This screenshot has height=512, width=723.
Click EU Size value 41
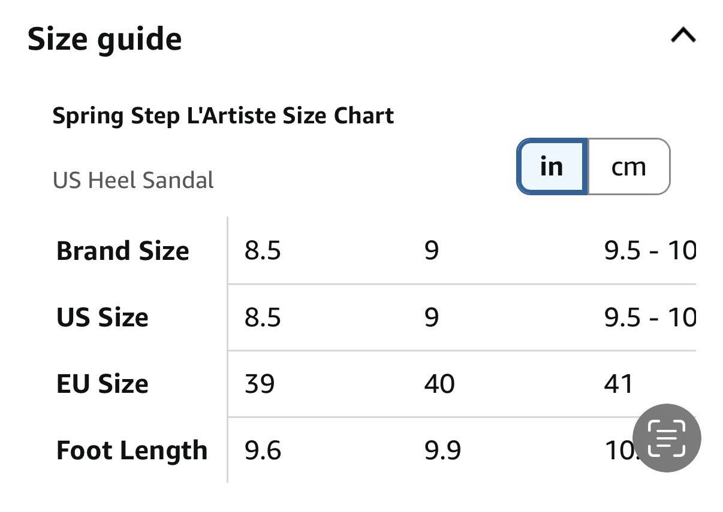click(x=619, y=384)
